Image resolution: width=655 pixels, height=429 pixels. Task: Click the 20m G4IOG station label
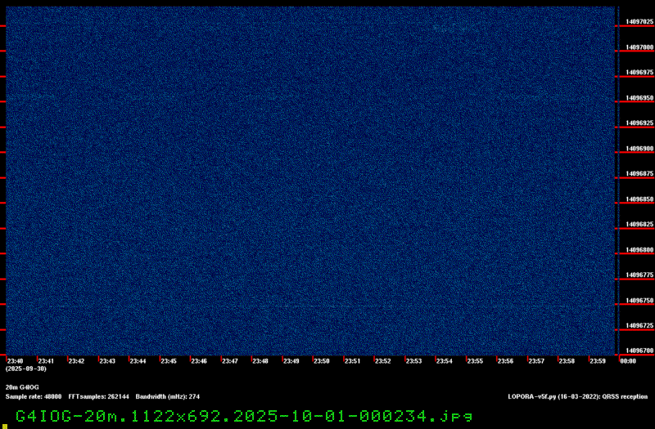point(22,387)
